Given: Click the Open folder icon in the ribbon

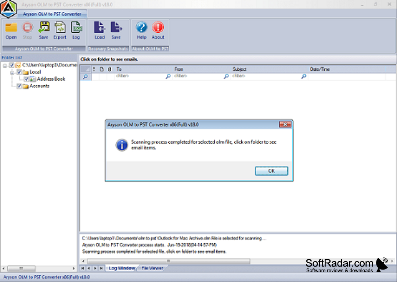Looking at the screenshot, I should [x=11, y=30].
